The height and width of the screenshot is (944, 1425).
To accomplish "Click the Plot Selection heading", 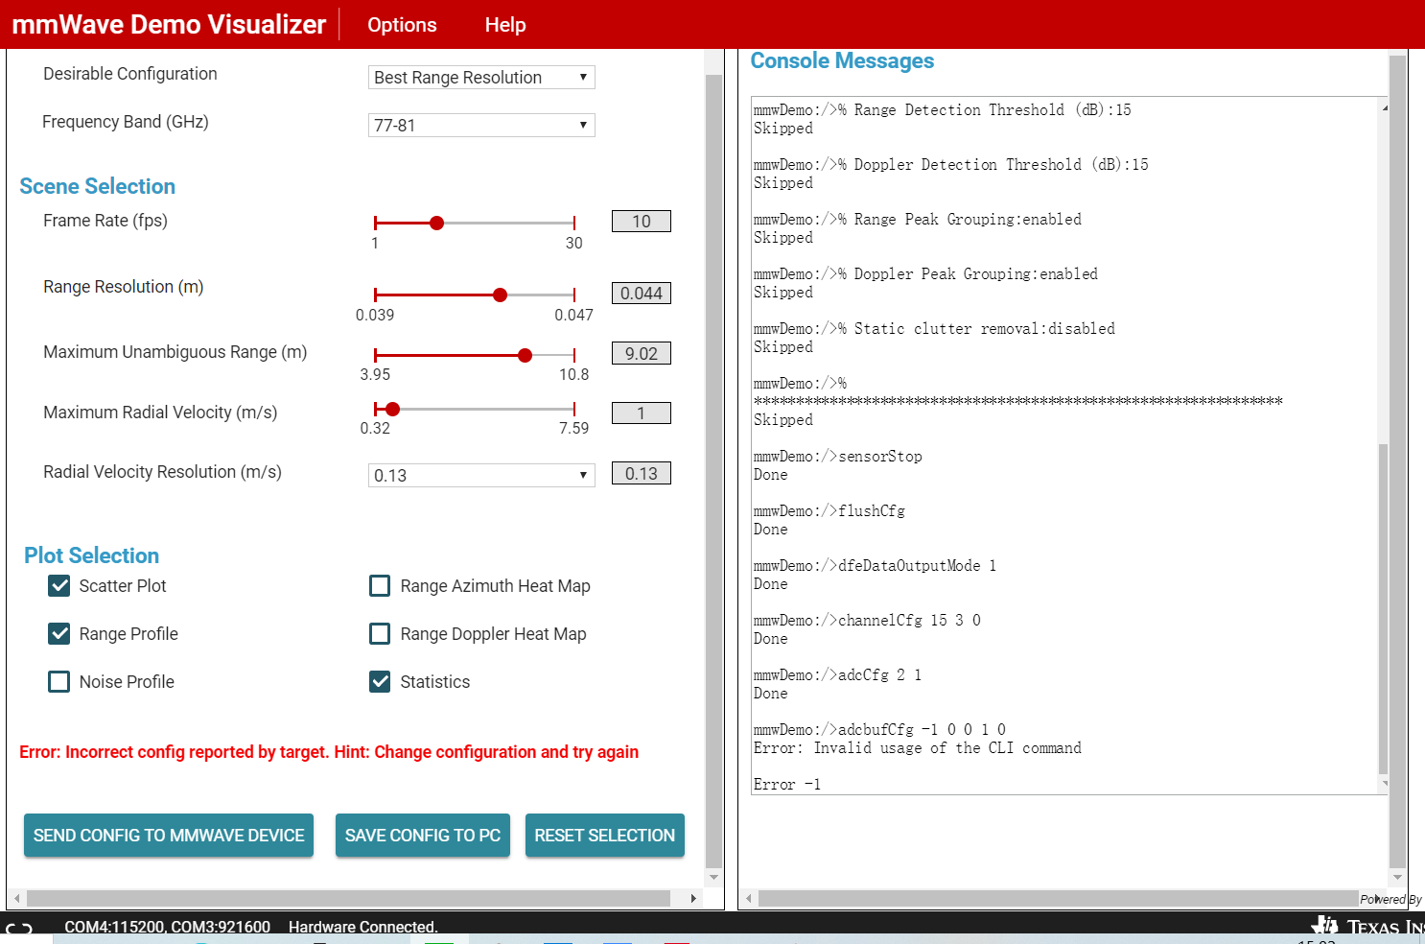I will coord(92,555).
